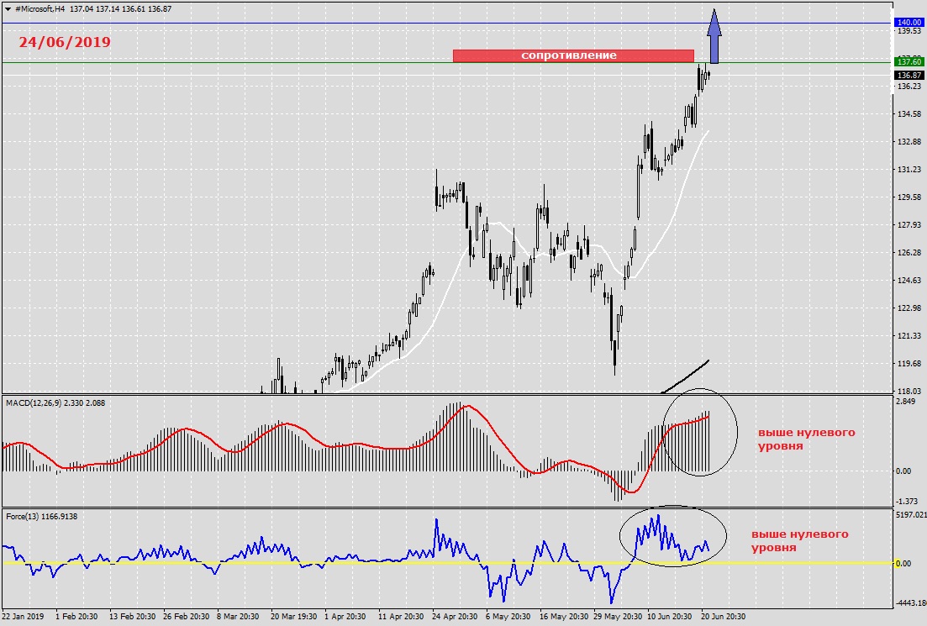Screen dimensions: 927x626
Task: Click the 20 Jun 20:30 time axis label
Action: point(723,617)
